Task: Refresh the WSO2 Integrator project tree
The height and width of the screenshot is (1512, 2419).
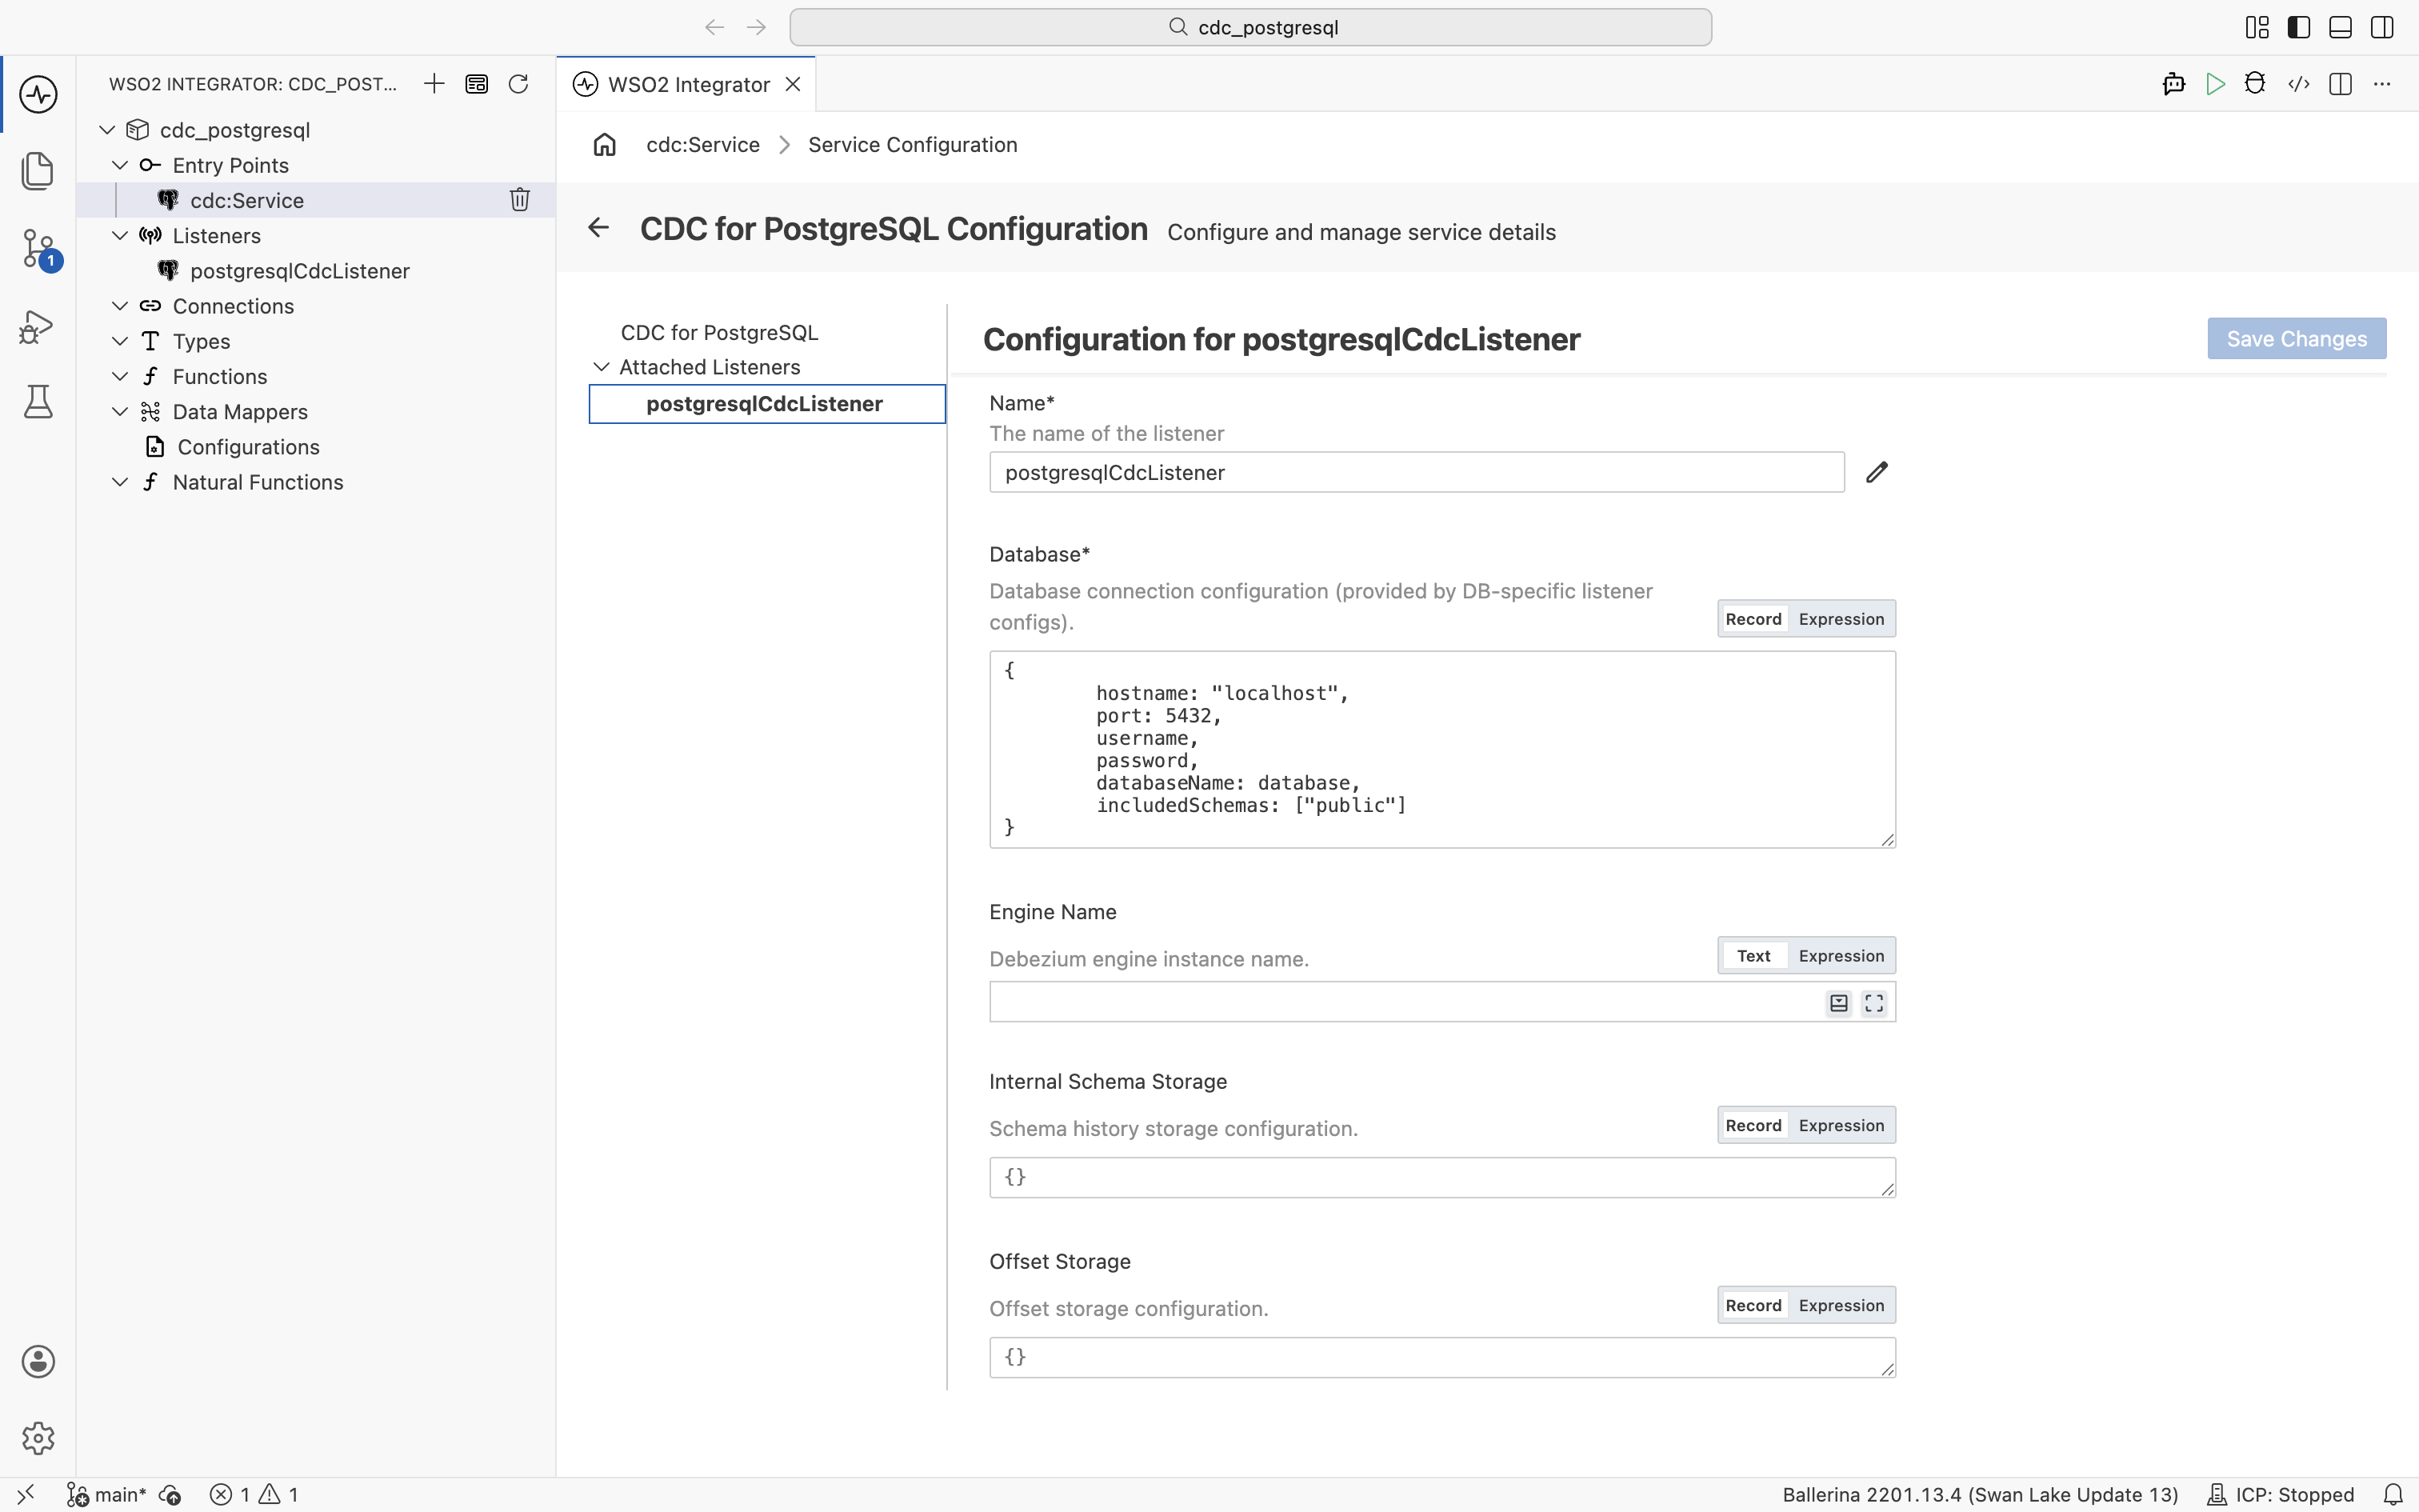Action: click(x=518, y=84)
